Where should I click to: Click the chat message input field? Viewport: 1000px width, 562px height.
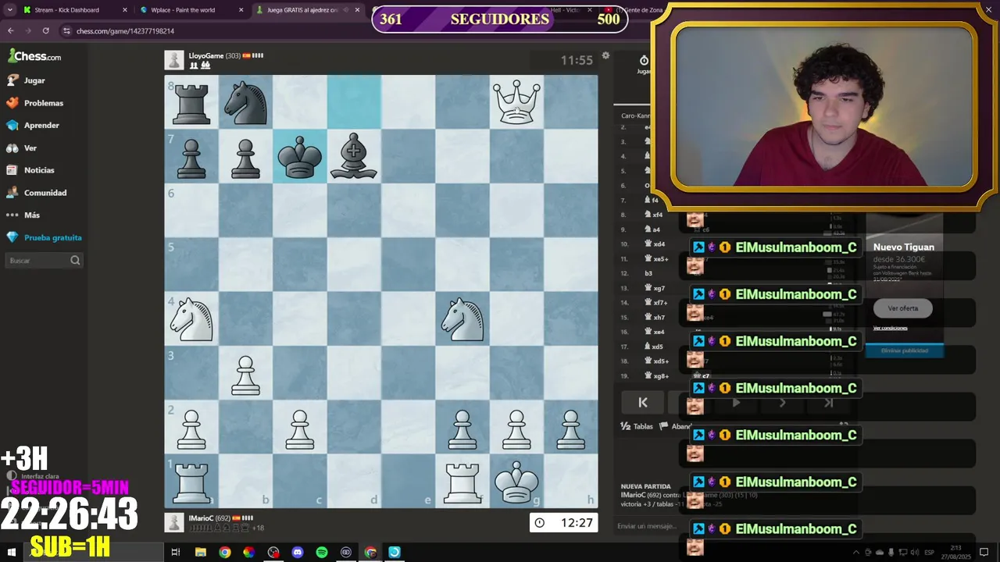[648, 526]
